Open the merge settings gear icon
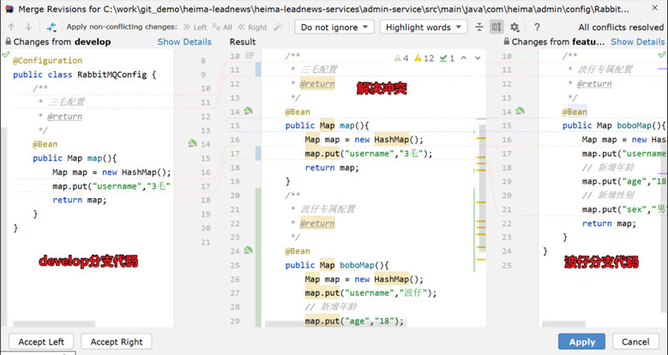Viewport: 668px width, 355px height. click(x=515, y=27)
